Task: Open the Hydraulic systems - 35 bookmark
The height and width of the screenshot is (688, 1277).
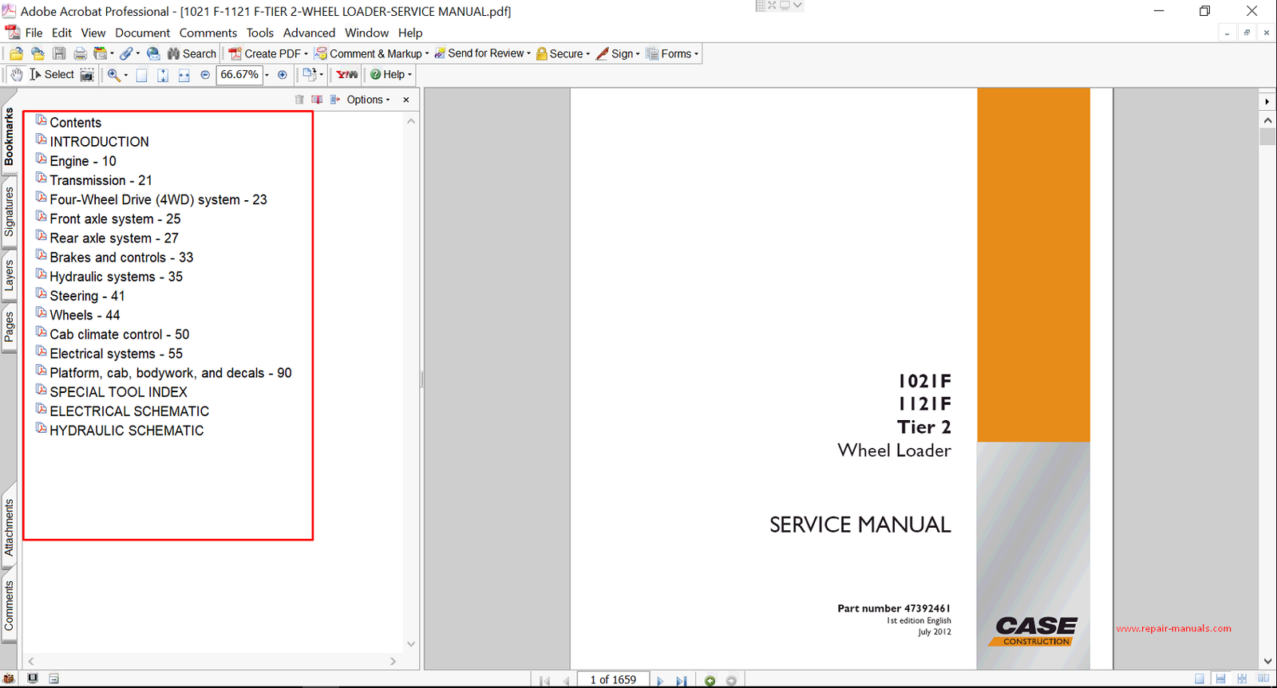Action: click(x=116, y=277)
